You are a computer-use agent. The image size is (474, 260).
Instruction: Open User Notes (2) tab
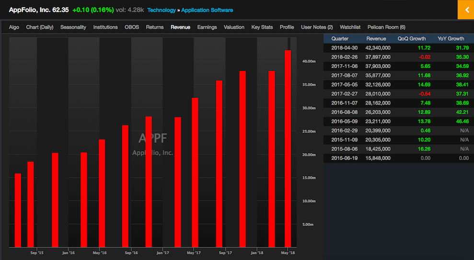317,27
